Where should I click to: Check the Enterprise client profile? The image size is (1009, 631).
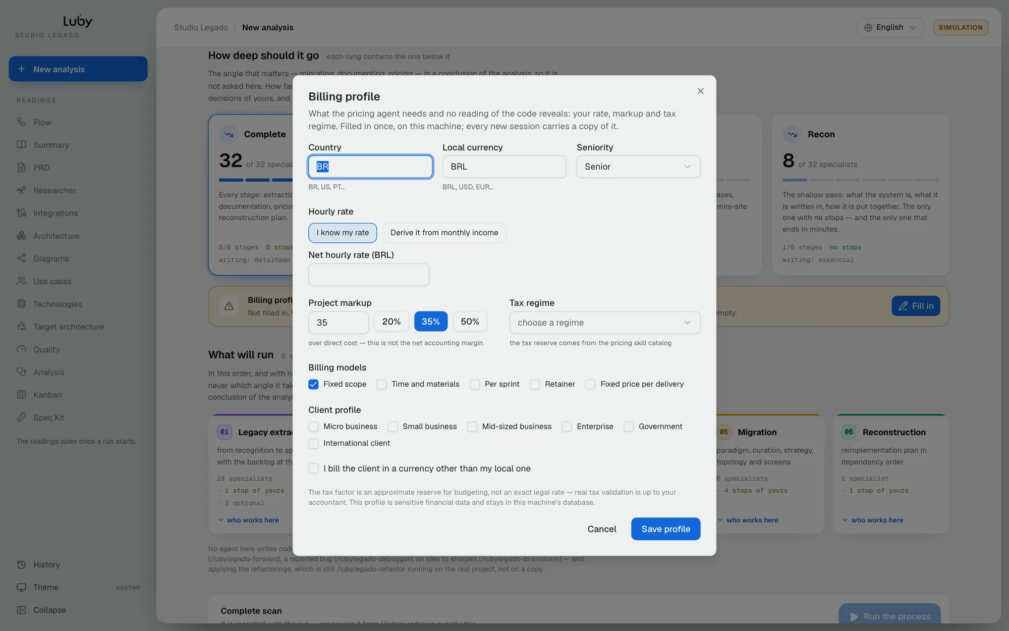(x=567, y=427)
